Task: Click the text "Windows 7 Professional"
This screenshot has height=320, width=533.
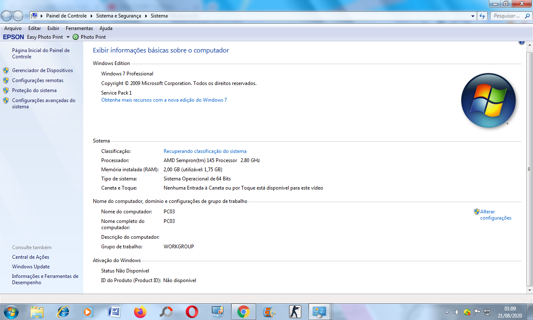Action: [127, 74]
